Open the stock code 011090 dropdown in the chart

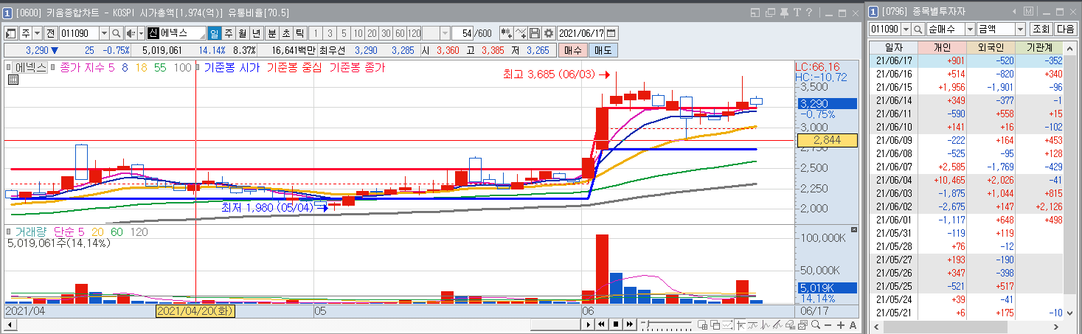click(x=104, y=33)
